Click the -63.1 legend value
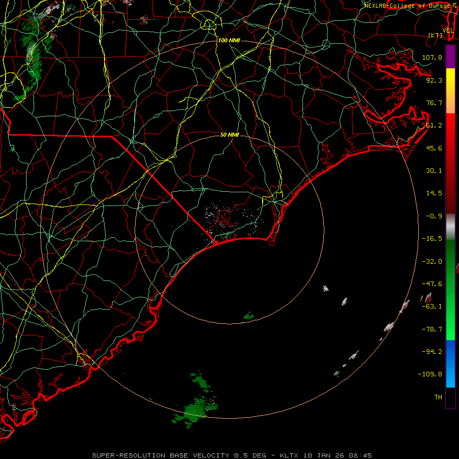Image resolution: width=459 pixels, height=459 pixels. click(x=432, y=307)
